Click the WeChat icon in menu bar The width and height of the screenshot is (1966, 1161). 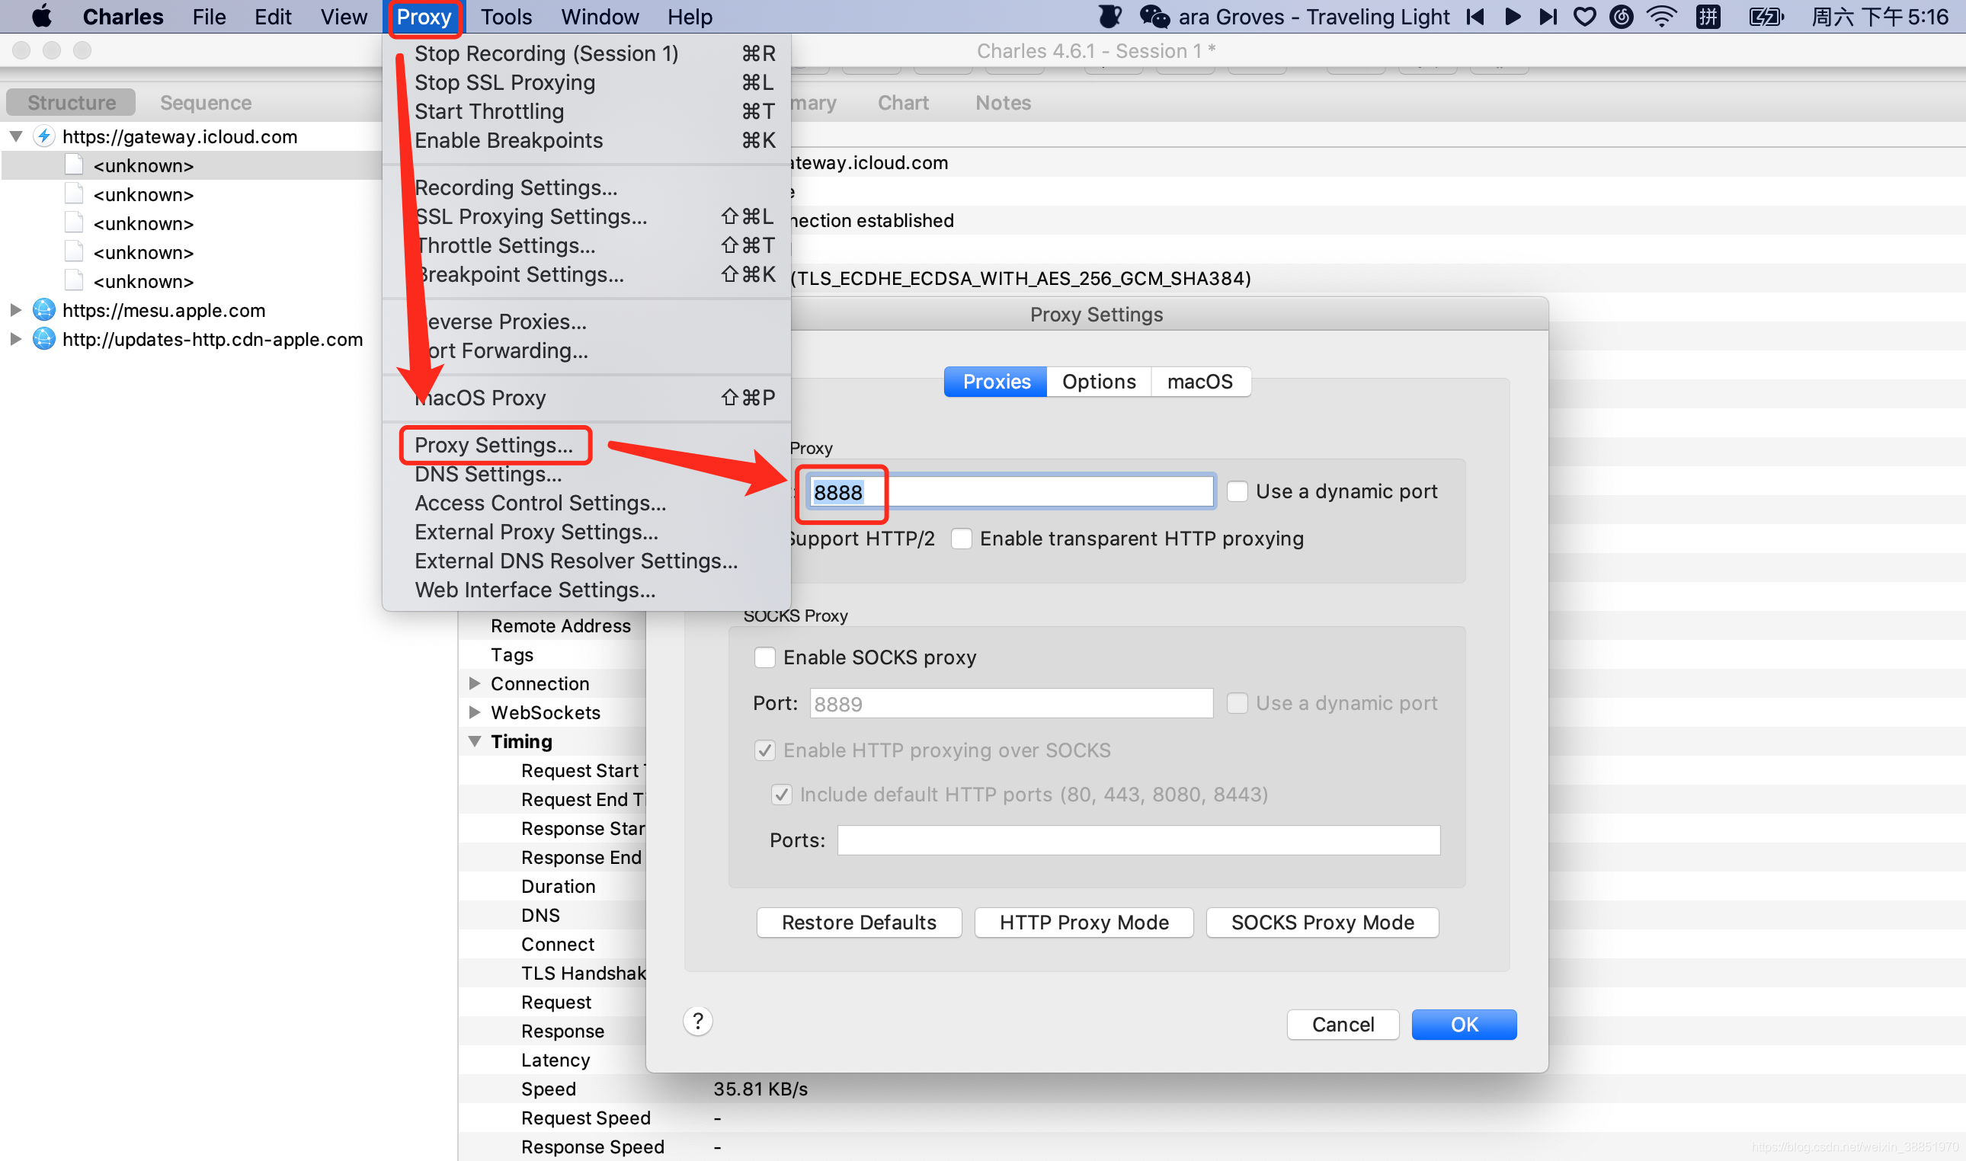[x=1154, y=17]
